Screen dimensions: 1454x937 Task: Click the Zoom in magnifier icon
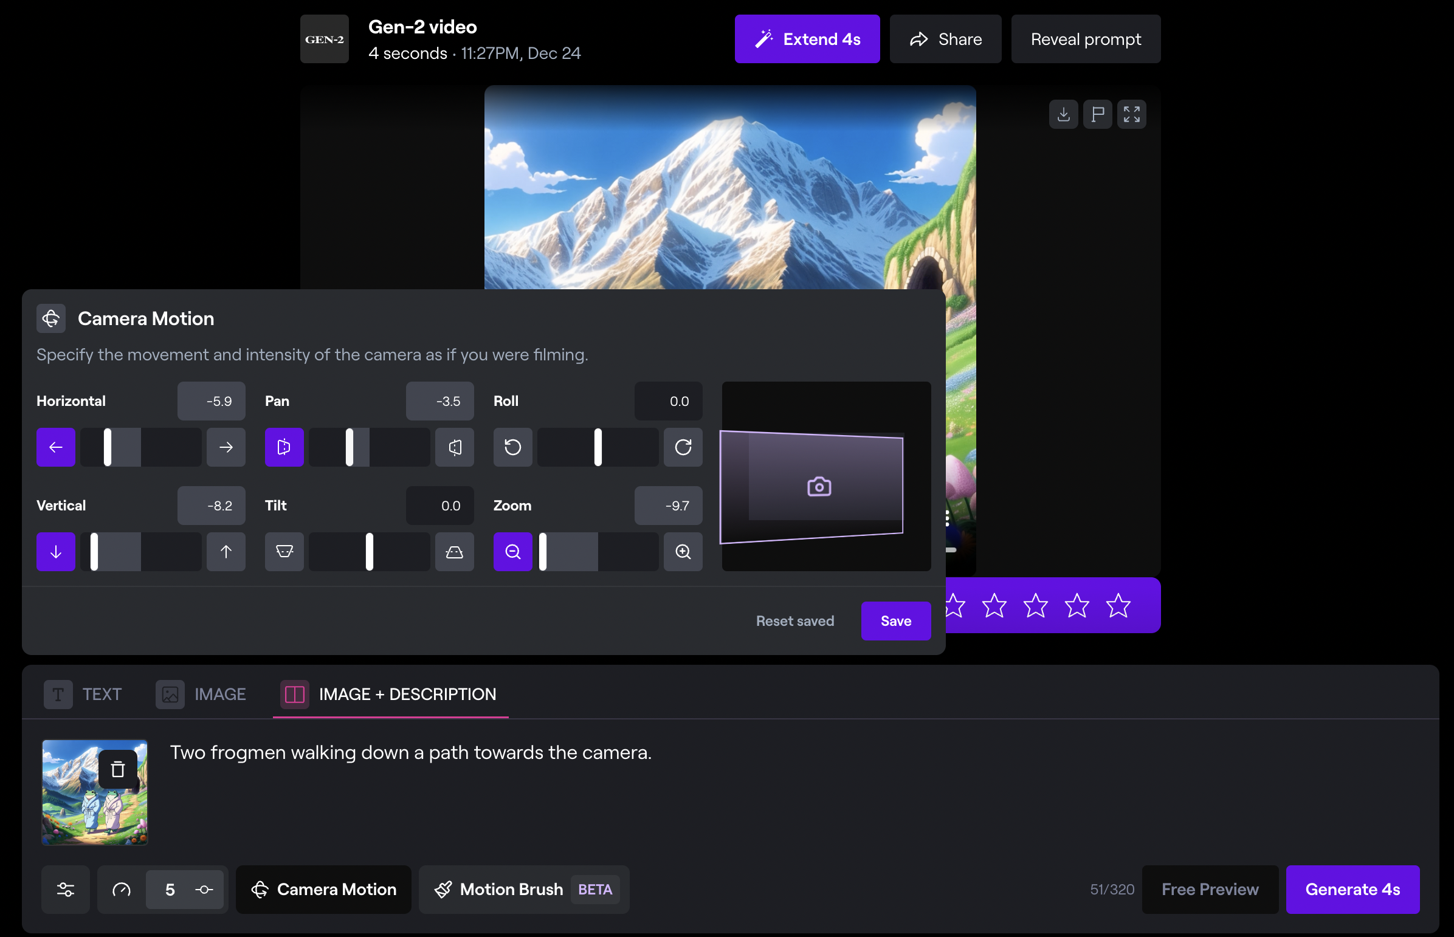pyautogui.click(x=683, y=552)
